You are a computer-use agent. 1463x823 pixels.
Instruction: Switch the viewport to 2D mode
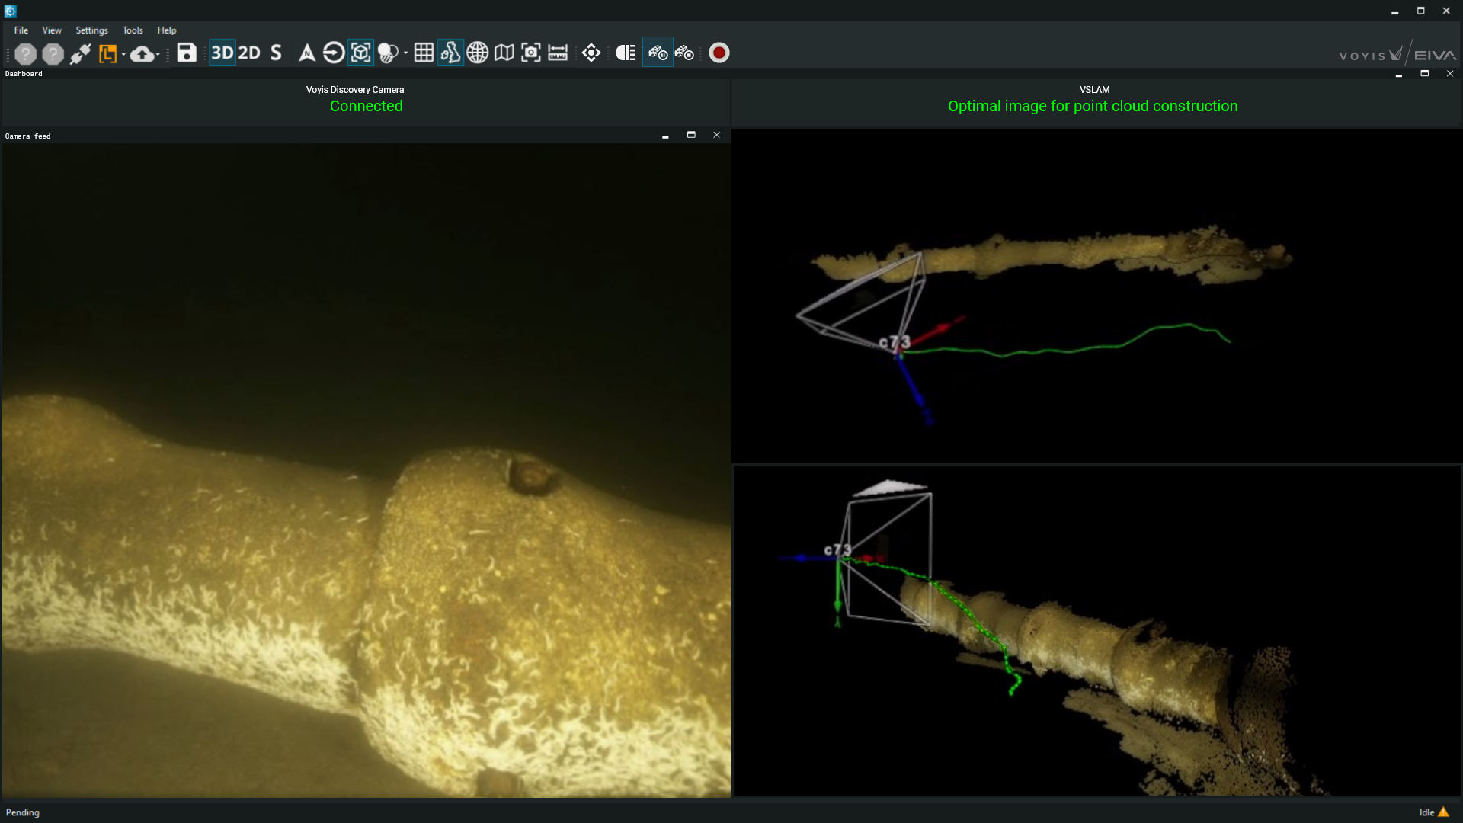pos(248,53)
